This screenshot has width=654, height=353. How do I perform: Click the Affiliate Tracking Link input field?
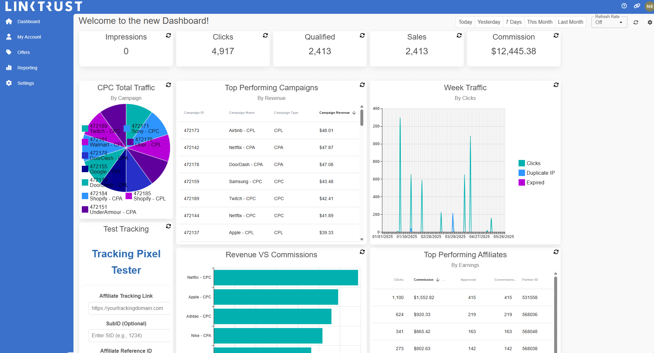pos(129,308)
